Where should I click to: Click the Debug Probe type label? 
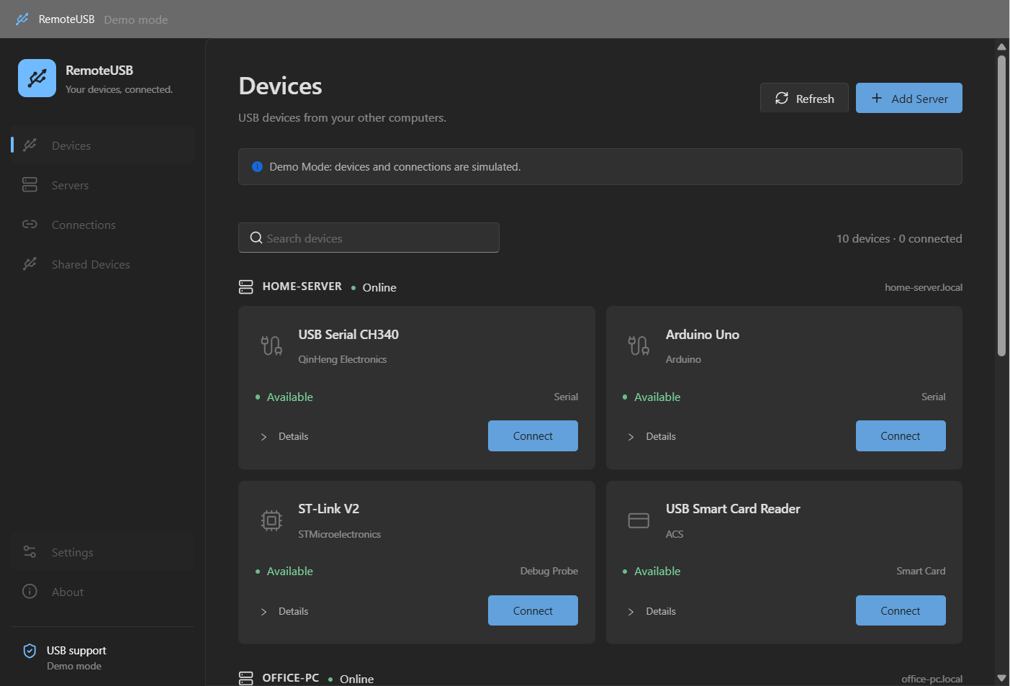[x=549, y=571]
